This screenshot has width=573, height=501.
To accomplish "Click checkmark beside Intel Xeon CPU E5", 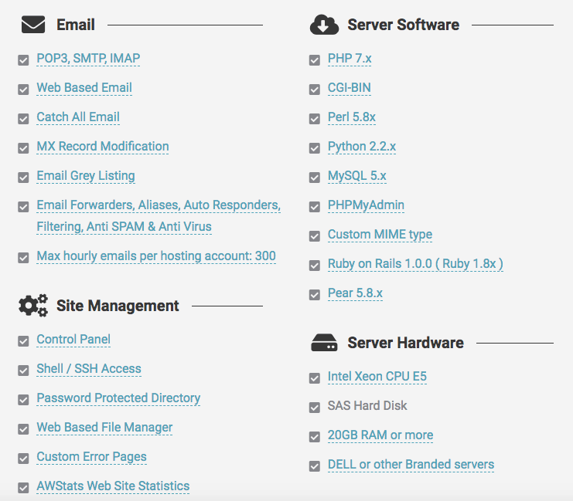I will pyautogui.click(x=315, y=378).
